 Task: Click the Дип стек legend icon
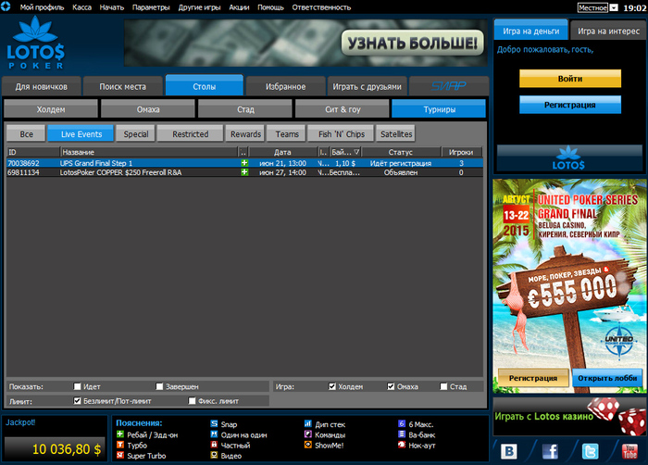click(x=308, y=423)
